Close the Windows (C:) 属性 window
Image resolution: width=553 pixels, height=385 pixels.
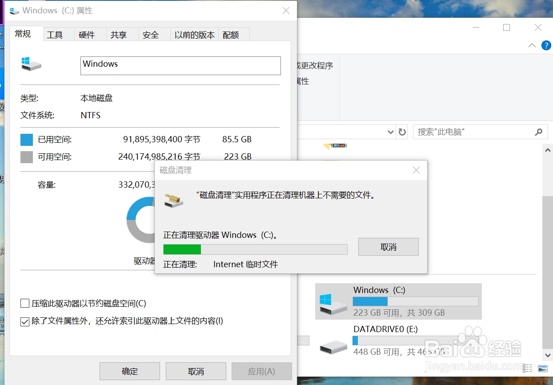[x=286, y=11]
